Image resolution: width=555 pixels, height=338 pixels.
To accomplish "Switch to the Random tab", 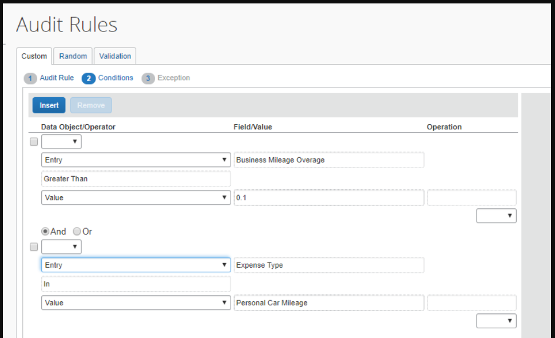I will 73,56.
